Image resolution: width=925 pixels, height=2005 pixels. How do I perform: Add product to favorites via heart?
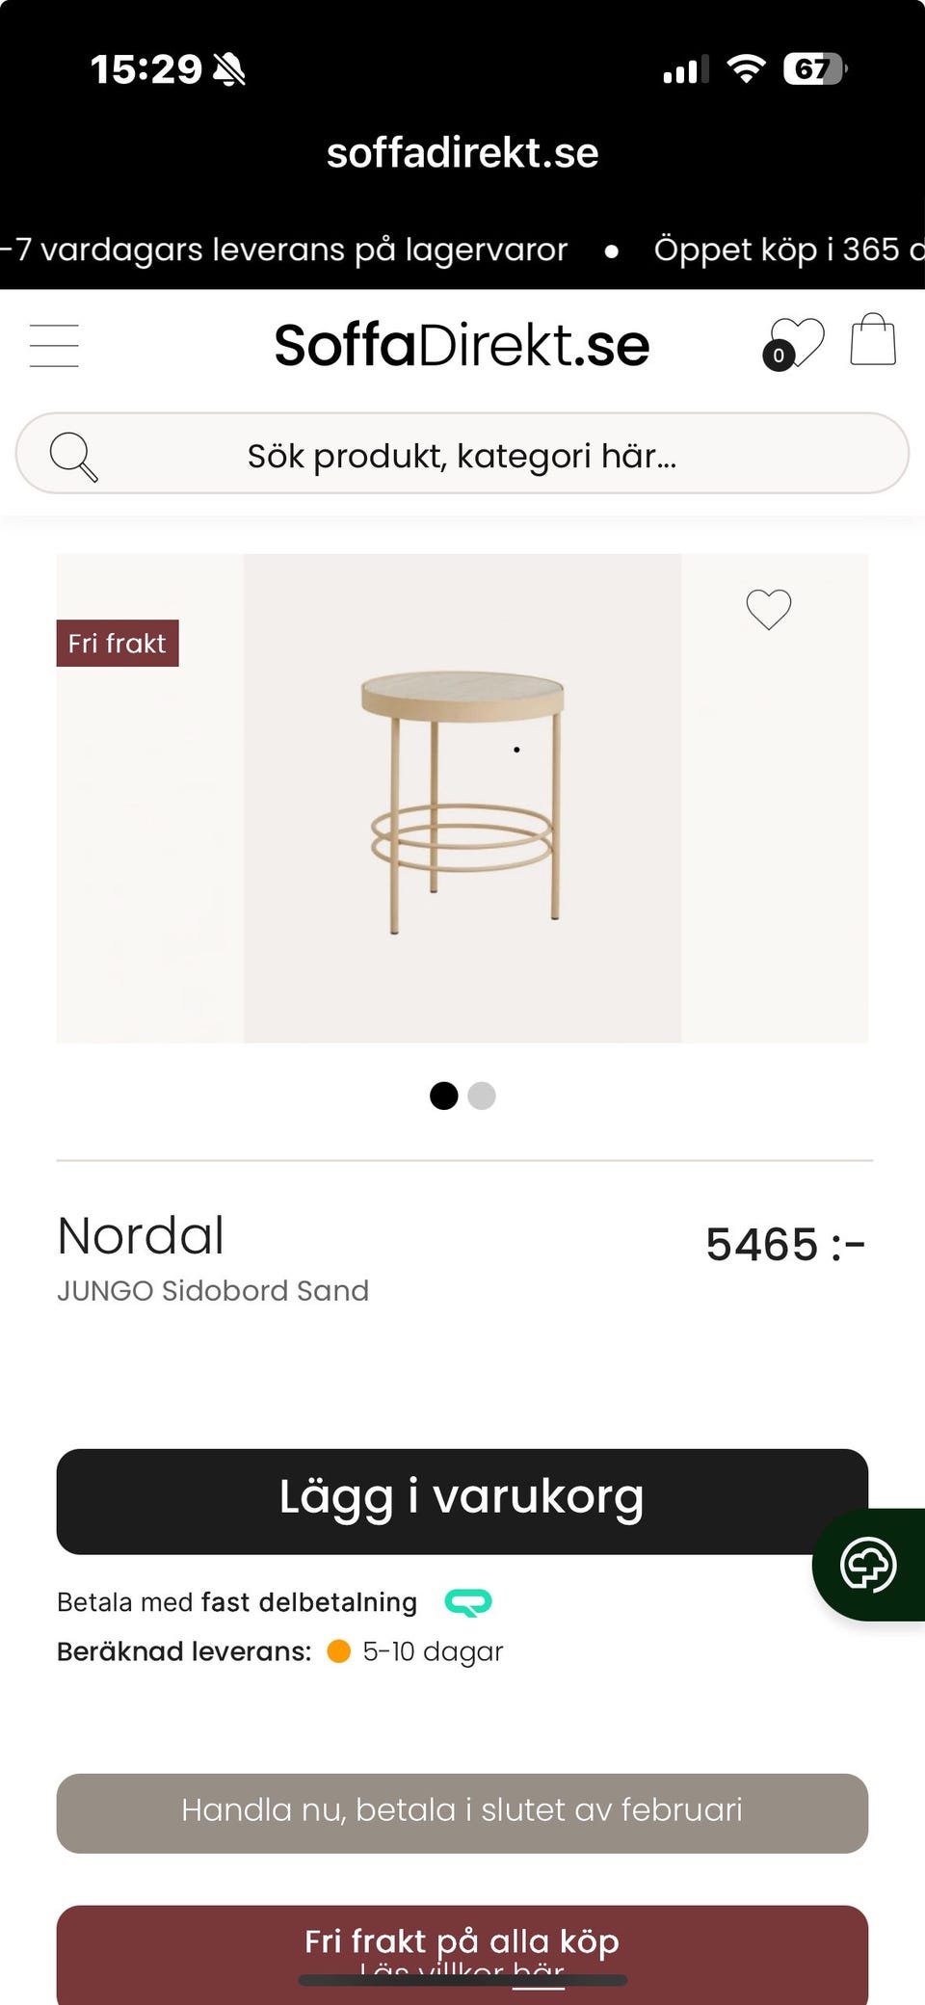coord(769,609)
